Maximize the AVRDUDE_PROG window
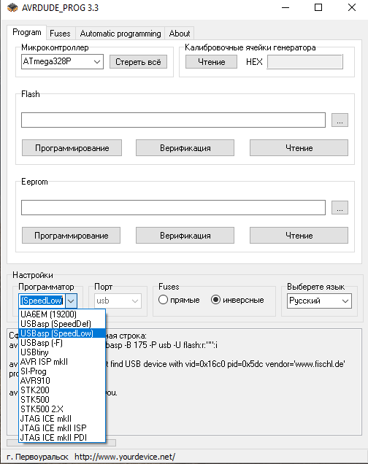 pyautogui.click(x=318, y=8)
